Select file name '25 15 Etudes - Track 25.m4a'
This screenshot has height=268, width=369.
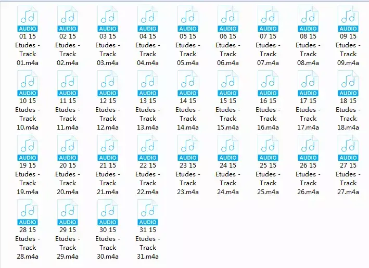click(x=268, y=178)
